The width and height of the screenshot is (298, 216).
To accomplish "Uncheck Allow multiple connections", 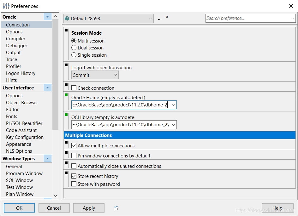I will tap(74, 145).
